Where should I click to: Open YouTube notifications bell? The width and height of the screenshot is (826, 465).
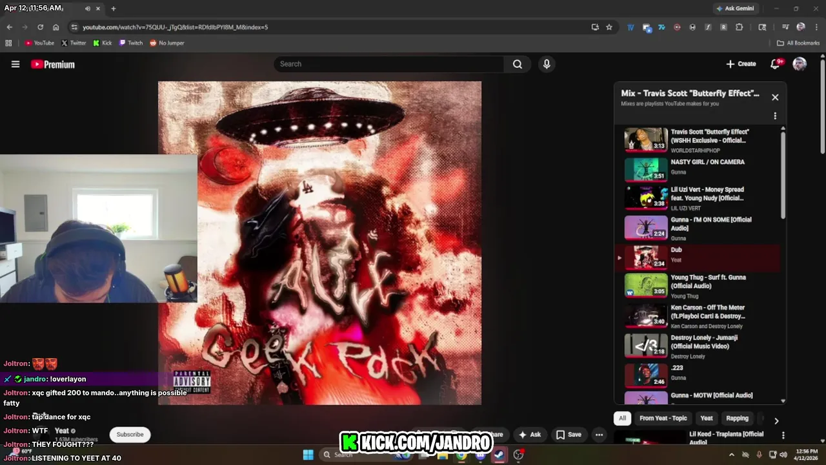pos(776,64)
